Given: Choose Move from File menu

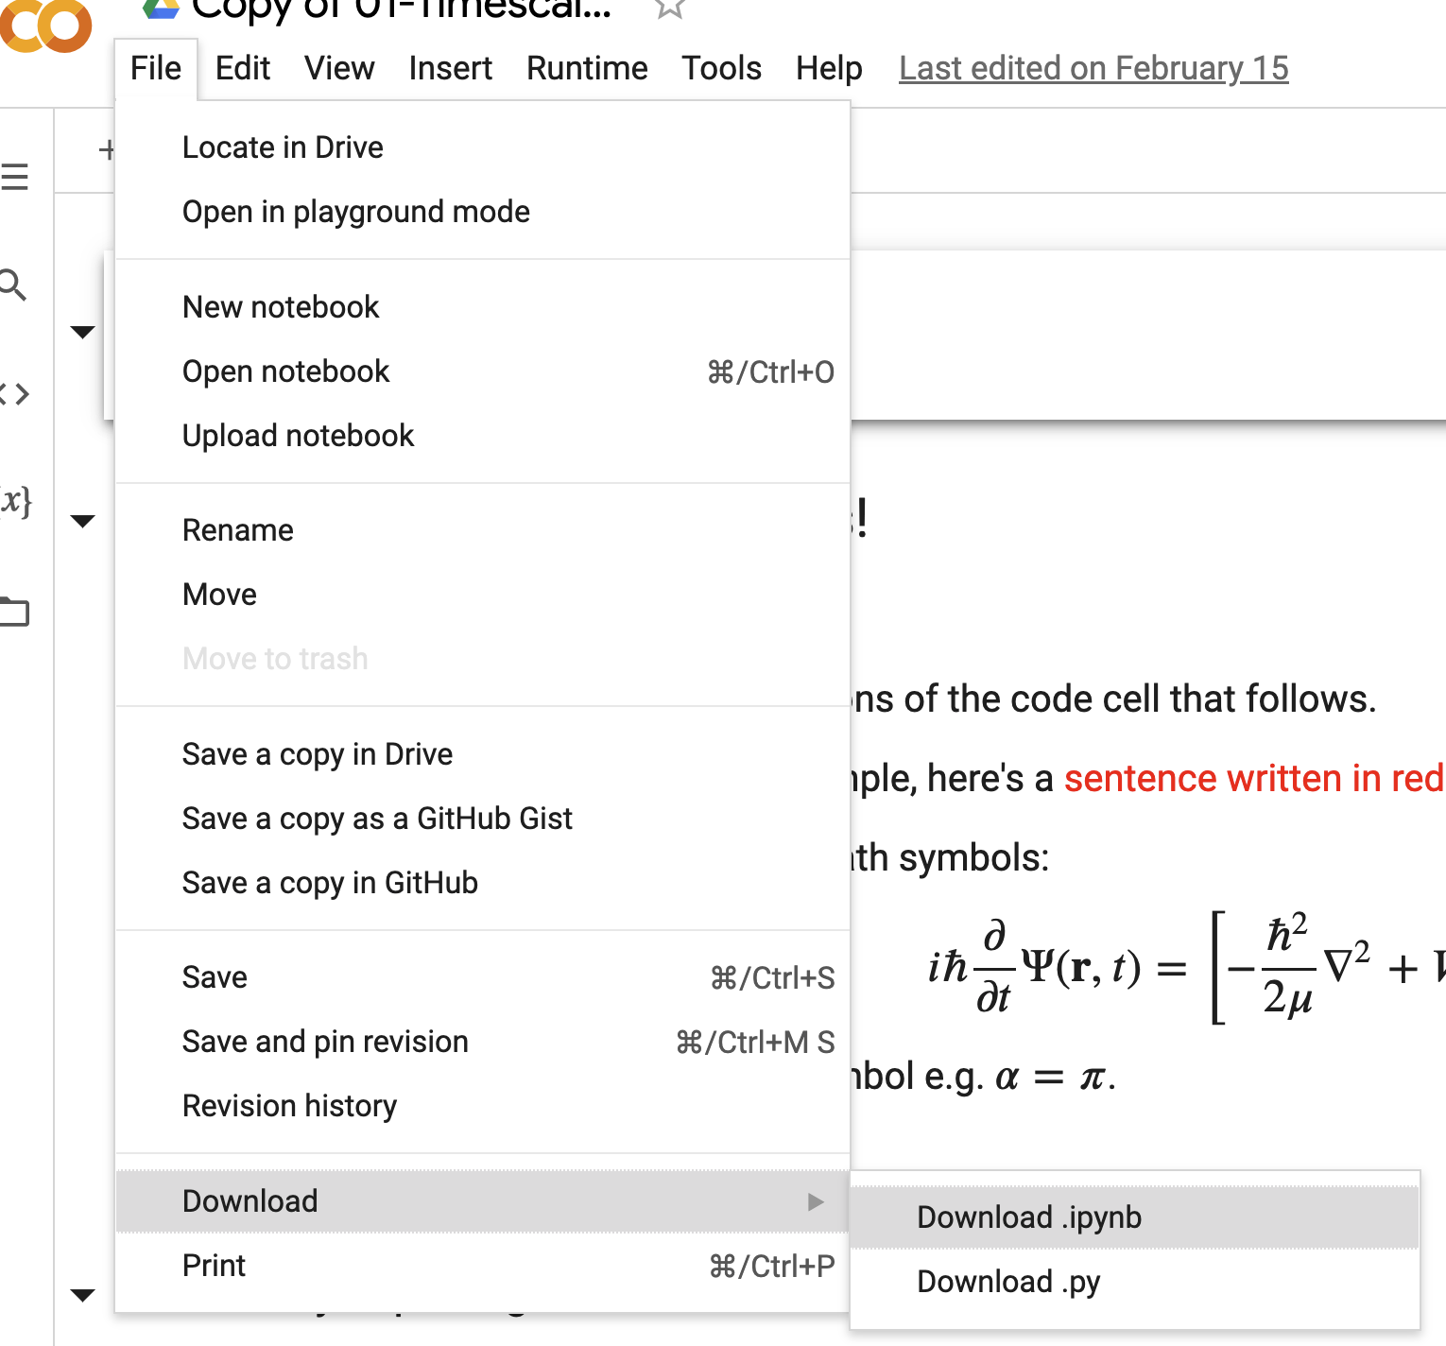Looking at the screenshot, I should point(482,595).
